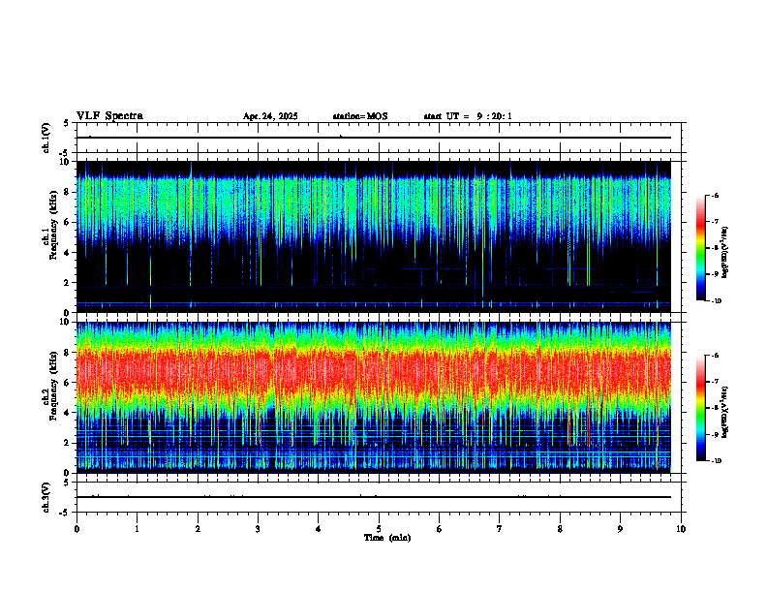Click the "8" tick on the time axis
This screenshot has width=767, height=593.
tap(560, 529)
